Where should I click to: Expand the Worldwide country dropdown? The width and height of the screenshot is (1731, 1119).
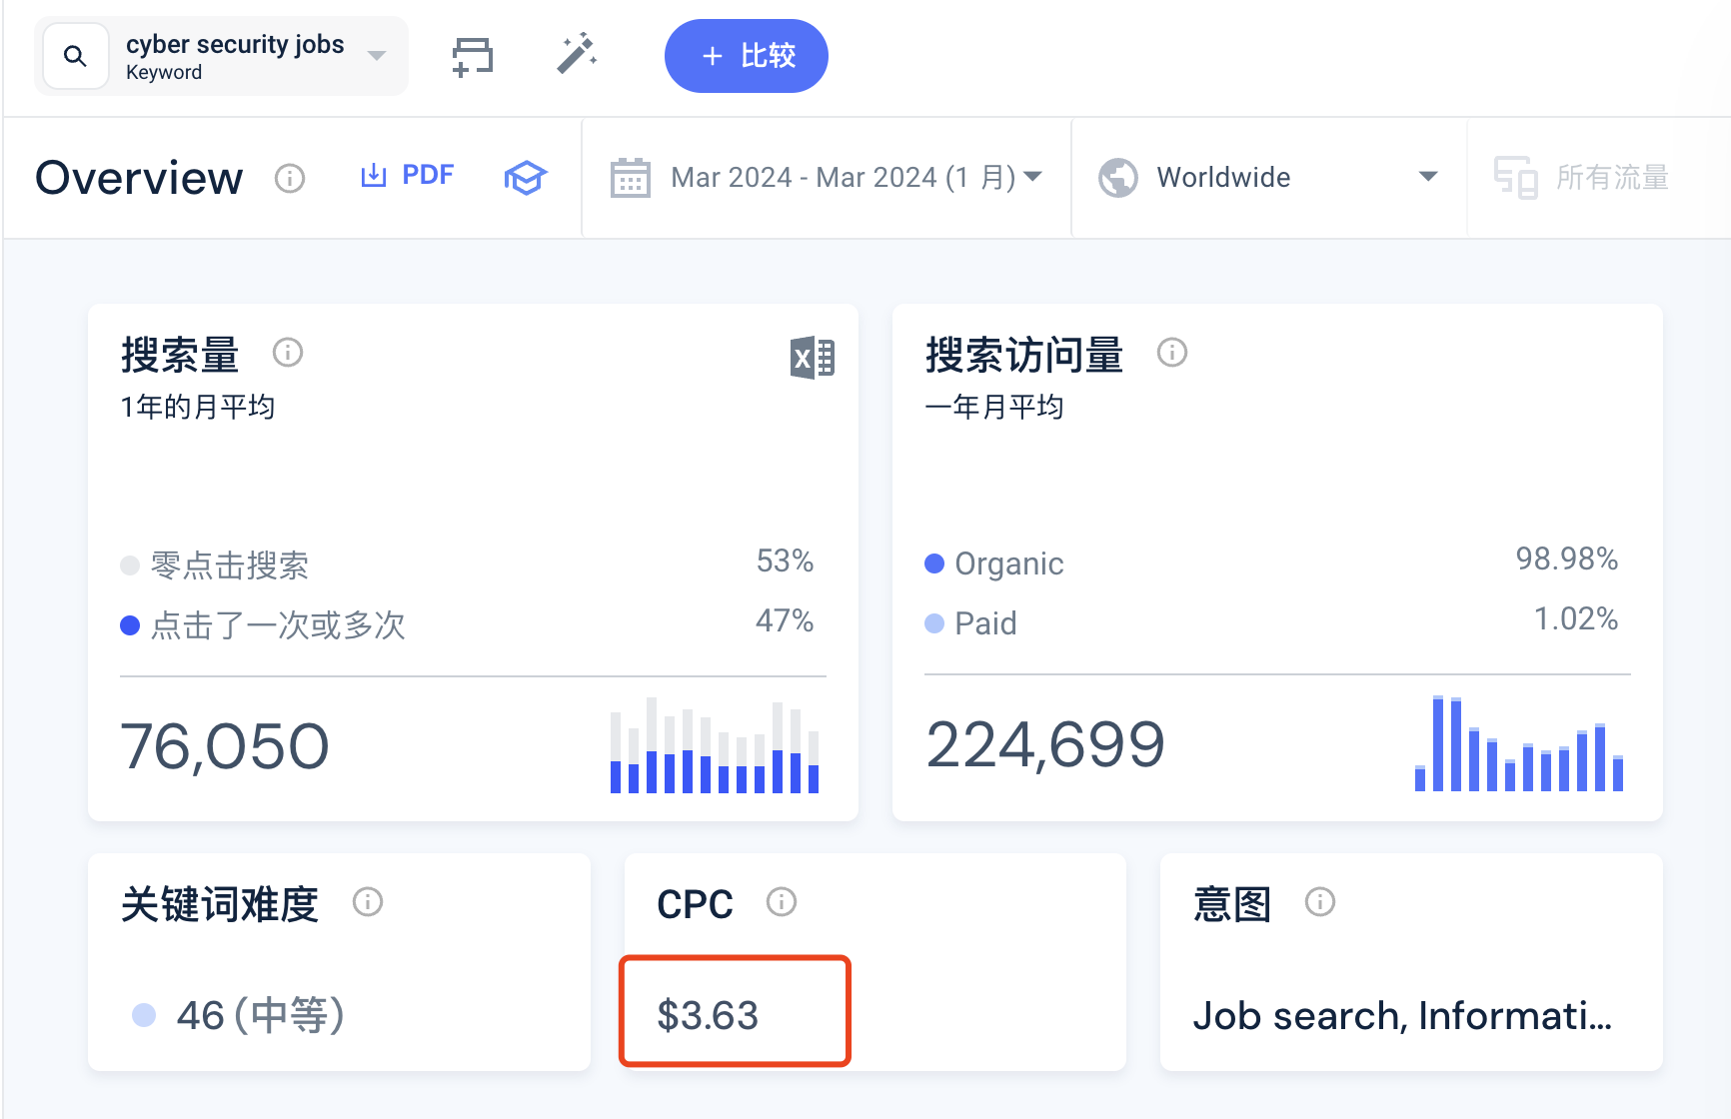(x=1428, y=177)
